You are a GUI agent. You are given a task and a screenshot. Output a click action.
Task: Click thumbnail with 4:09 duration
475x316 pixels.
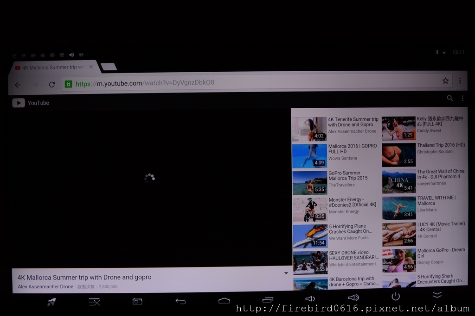point(309,156)
